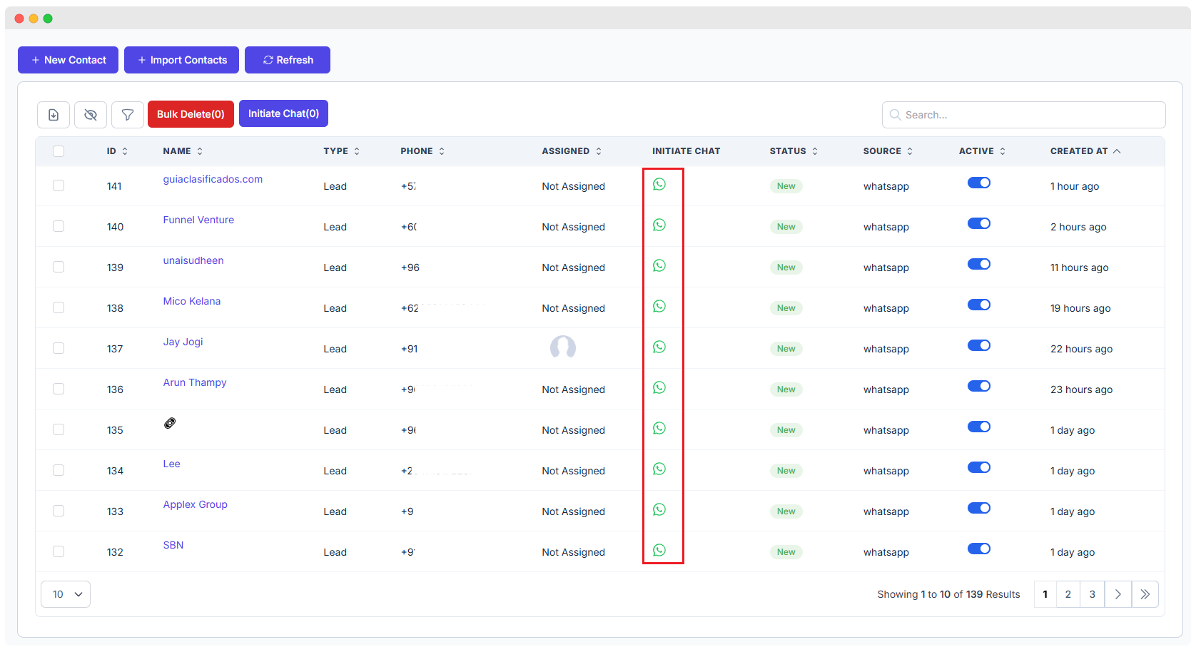Start WhatsApp chat for unaisudheen

(x=659, y=265)
